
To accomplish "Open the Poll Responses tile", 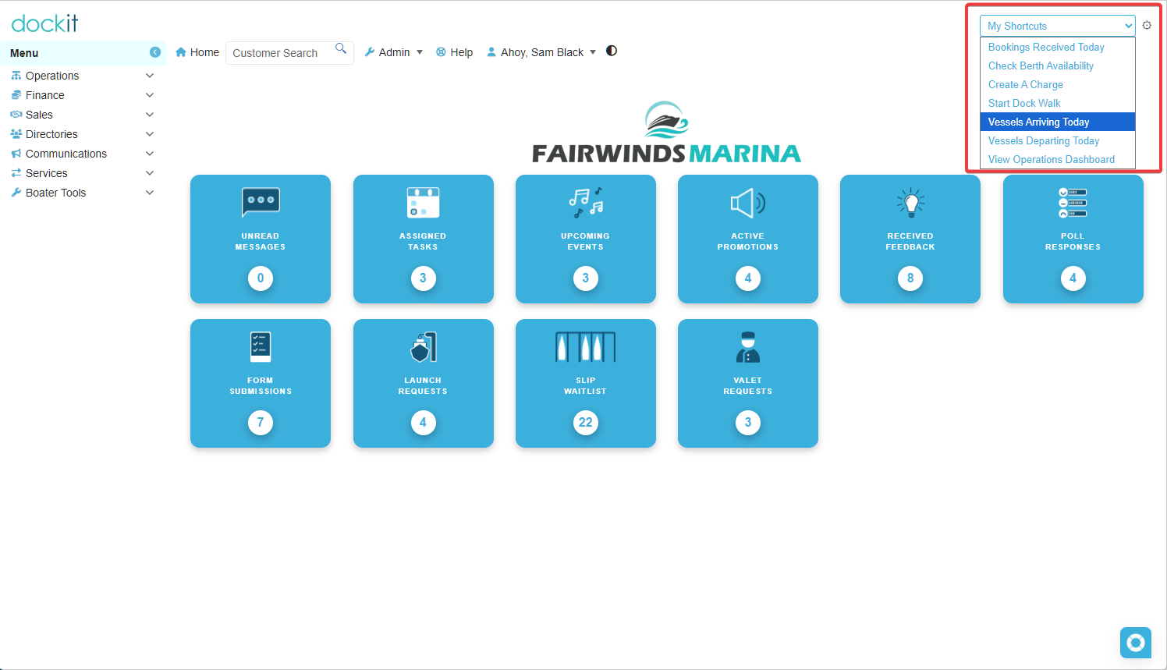I will [x=1073, y=239].
